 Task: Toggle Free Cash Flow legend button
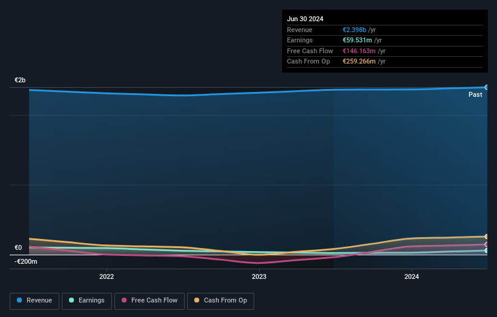(150, 301)
